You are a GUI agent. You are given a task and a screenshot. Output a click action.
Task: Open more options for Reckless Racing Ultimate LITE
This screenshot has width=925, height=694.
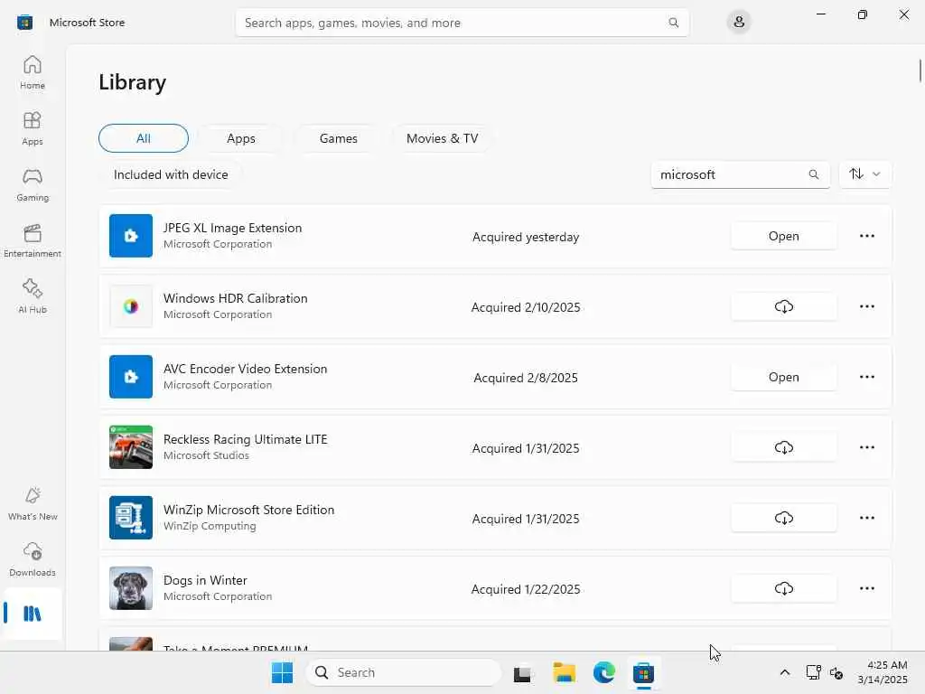866,447
